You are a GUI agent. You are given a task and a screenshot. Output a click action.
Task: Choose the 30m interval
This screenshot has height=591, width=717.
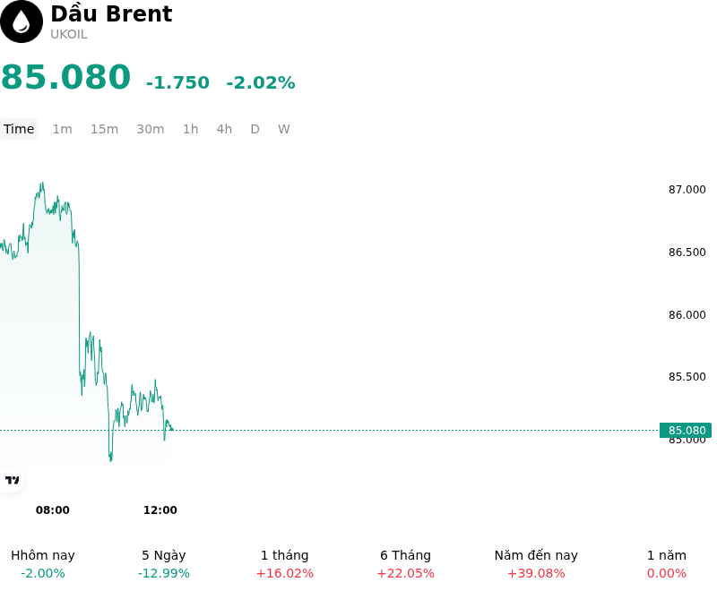[151, 129]
